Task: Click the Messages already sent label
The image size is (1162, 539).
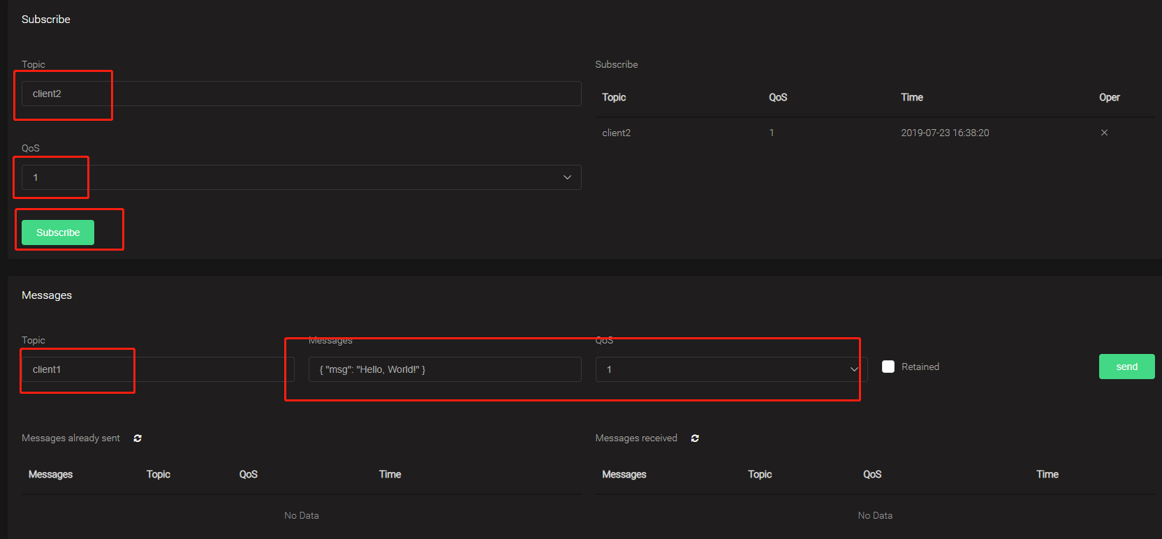Action: 71,438
